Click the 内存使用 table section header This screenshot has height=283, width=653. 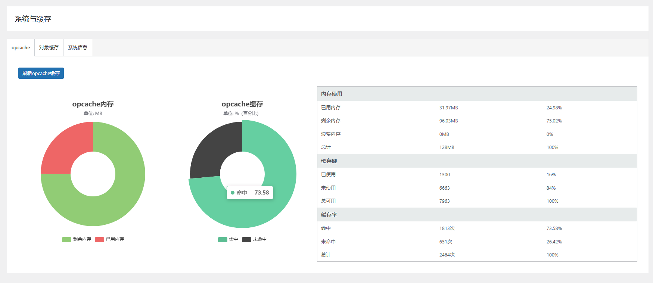click(x=477, y=94)
